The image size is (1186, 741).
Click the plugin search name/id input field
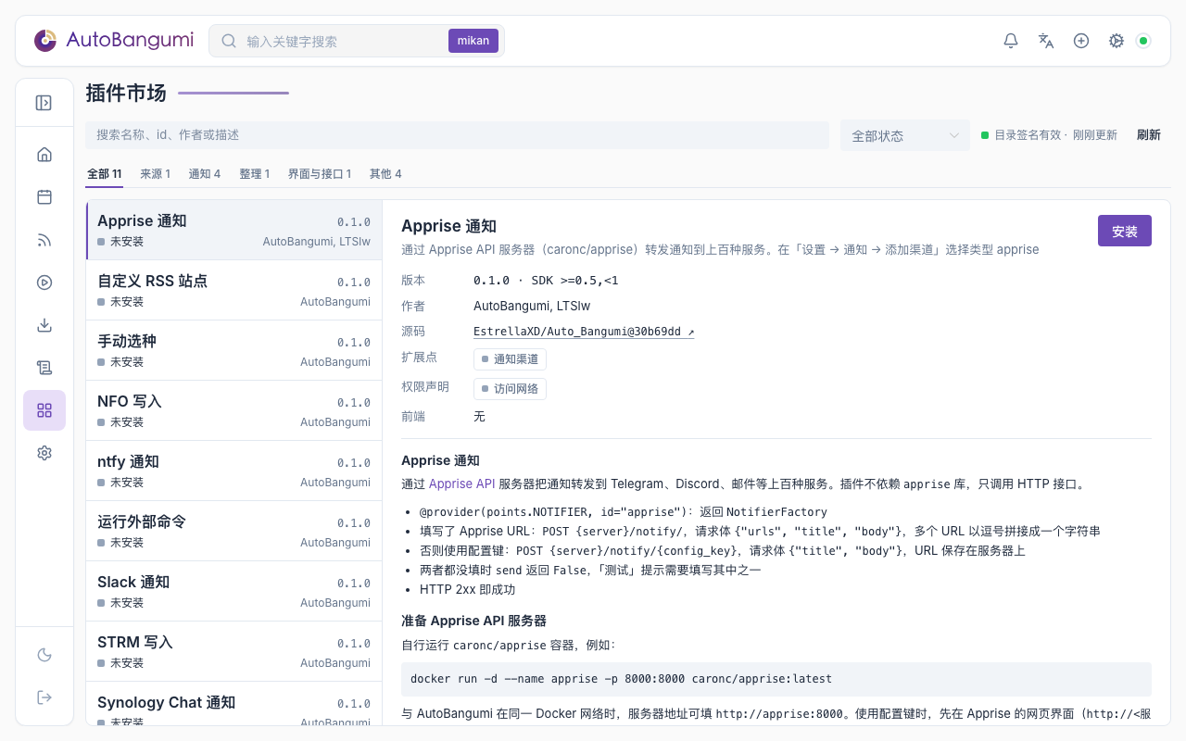[457, 135]
